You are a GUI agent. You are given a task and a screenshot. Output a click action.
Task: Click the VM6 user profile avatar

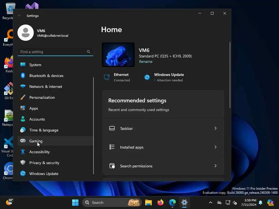[x=26, y=33]
